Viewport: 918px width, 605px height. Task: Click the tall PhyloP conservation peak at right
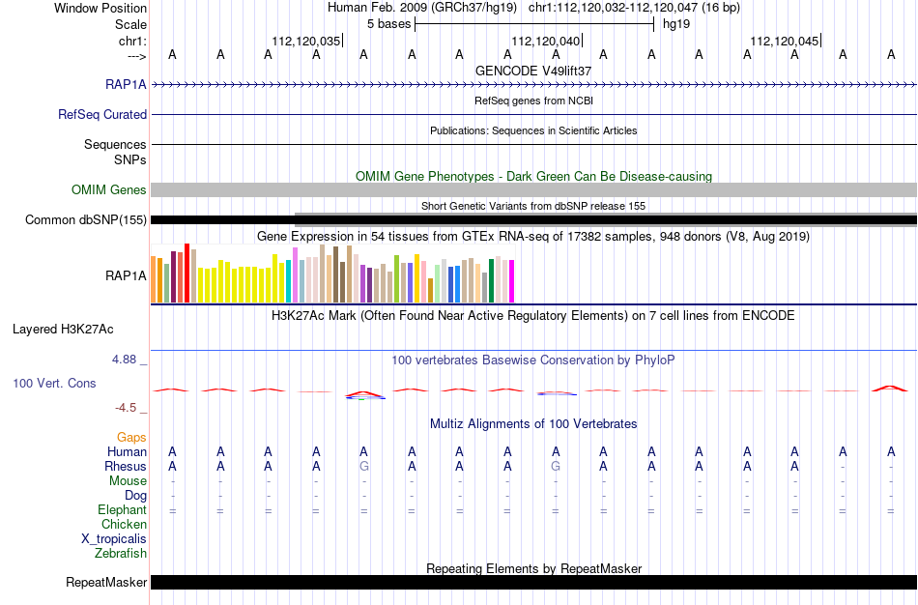pyautogui.click(x=890, y=389)
